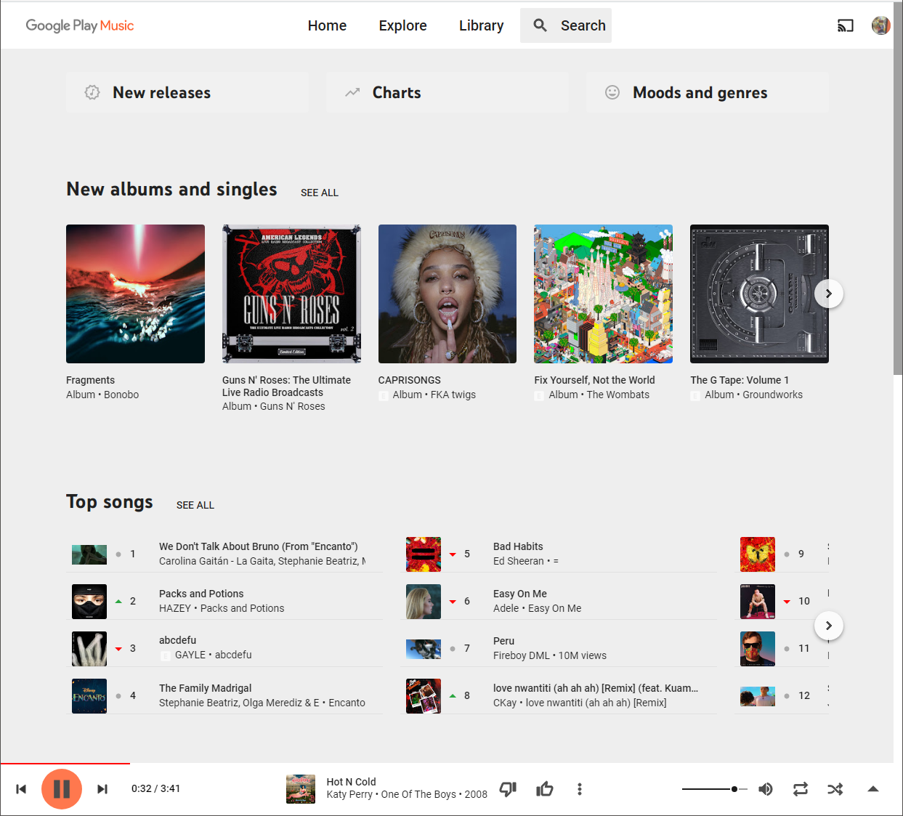This screenshot has width=903, height=816.
Task: See all new albums and singles
Action: tap(320, 193)
